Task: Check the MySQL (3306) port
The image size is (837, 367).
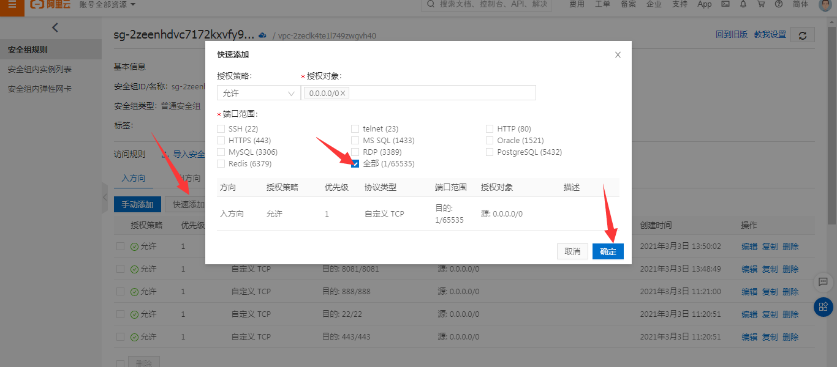Action: coord(221,152)
